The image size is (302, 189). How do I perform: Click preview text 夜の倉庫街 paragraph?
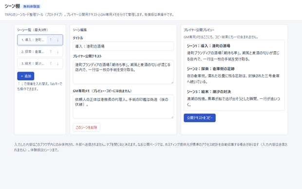233,78
